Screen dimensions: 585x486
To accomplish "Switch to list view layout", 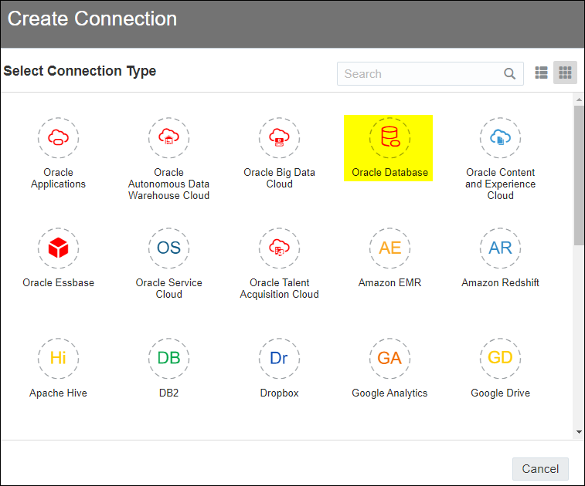I will 541,73.
